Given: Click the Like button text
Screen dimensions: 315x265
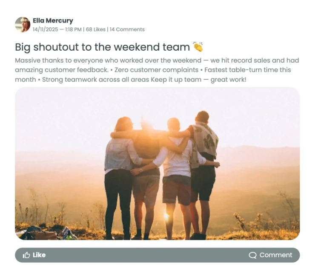Looking at the screenshot, I should click(x=39, y=255).
